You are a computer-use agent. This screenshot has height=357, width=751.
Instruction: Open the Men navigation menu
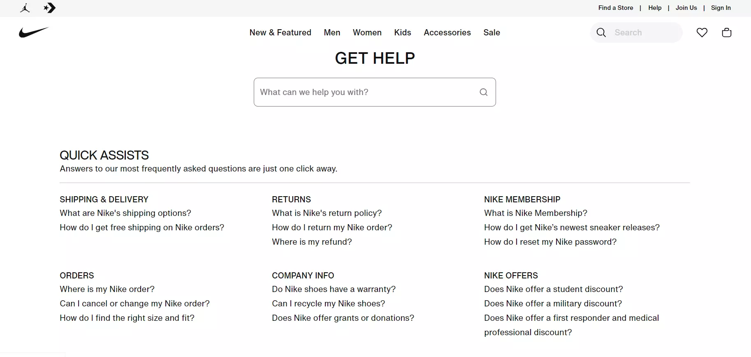click(x=332, y=32)
